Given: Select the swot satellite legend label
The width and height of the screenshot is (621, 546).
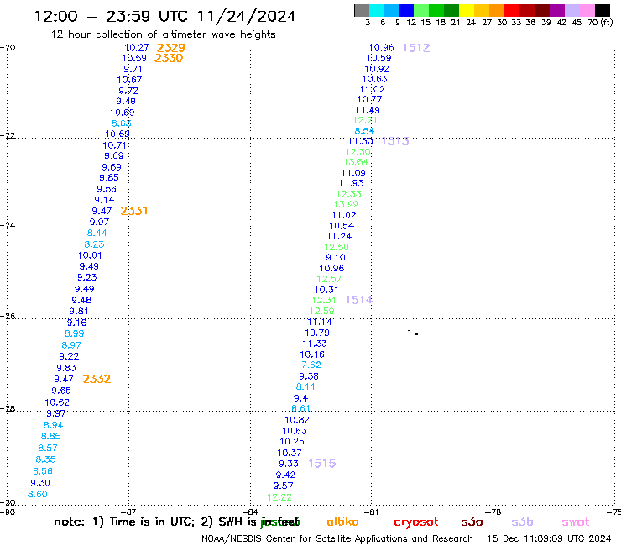Looking at the screenshot, I should pyautogui.click(x=576, y=522).
